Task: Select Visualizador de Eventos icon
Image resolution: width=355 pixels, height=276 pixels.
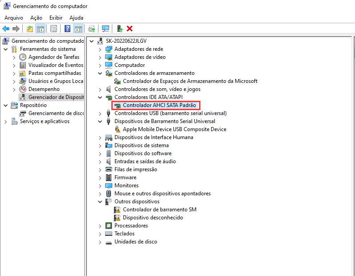Action: pos(23,65)
